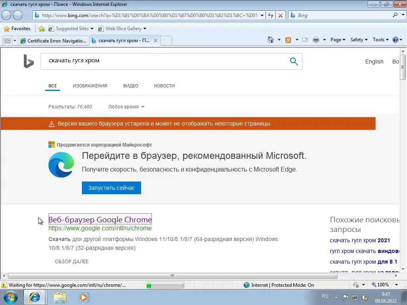The image size is (407, 305).
Task: Click the Back navigation arrow
Action: click(x=6, y=15)
